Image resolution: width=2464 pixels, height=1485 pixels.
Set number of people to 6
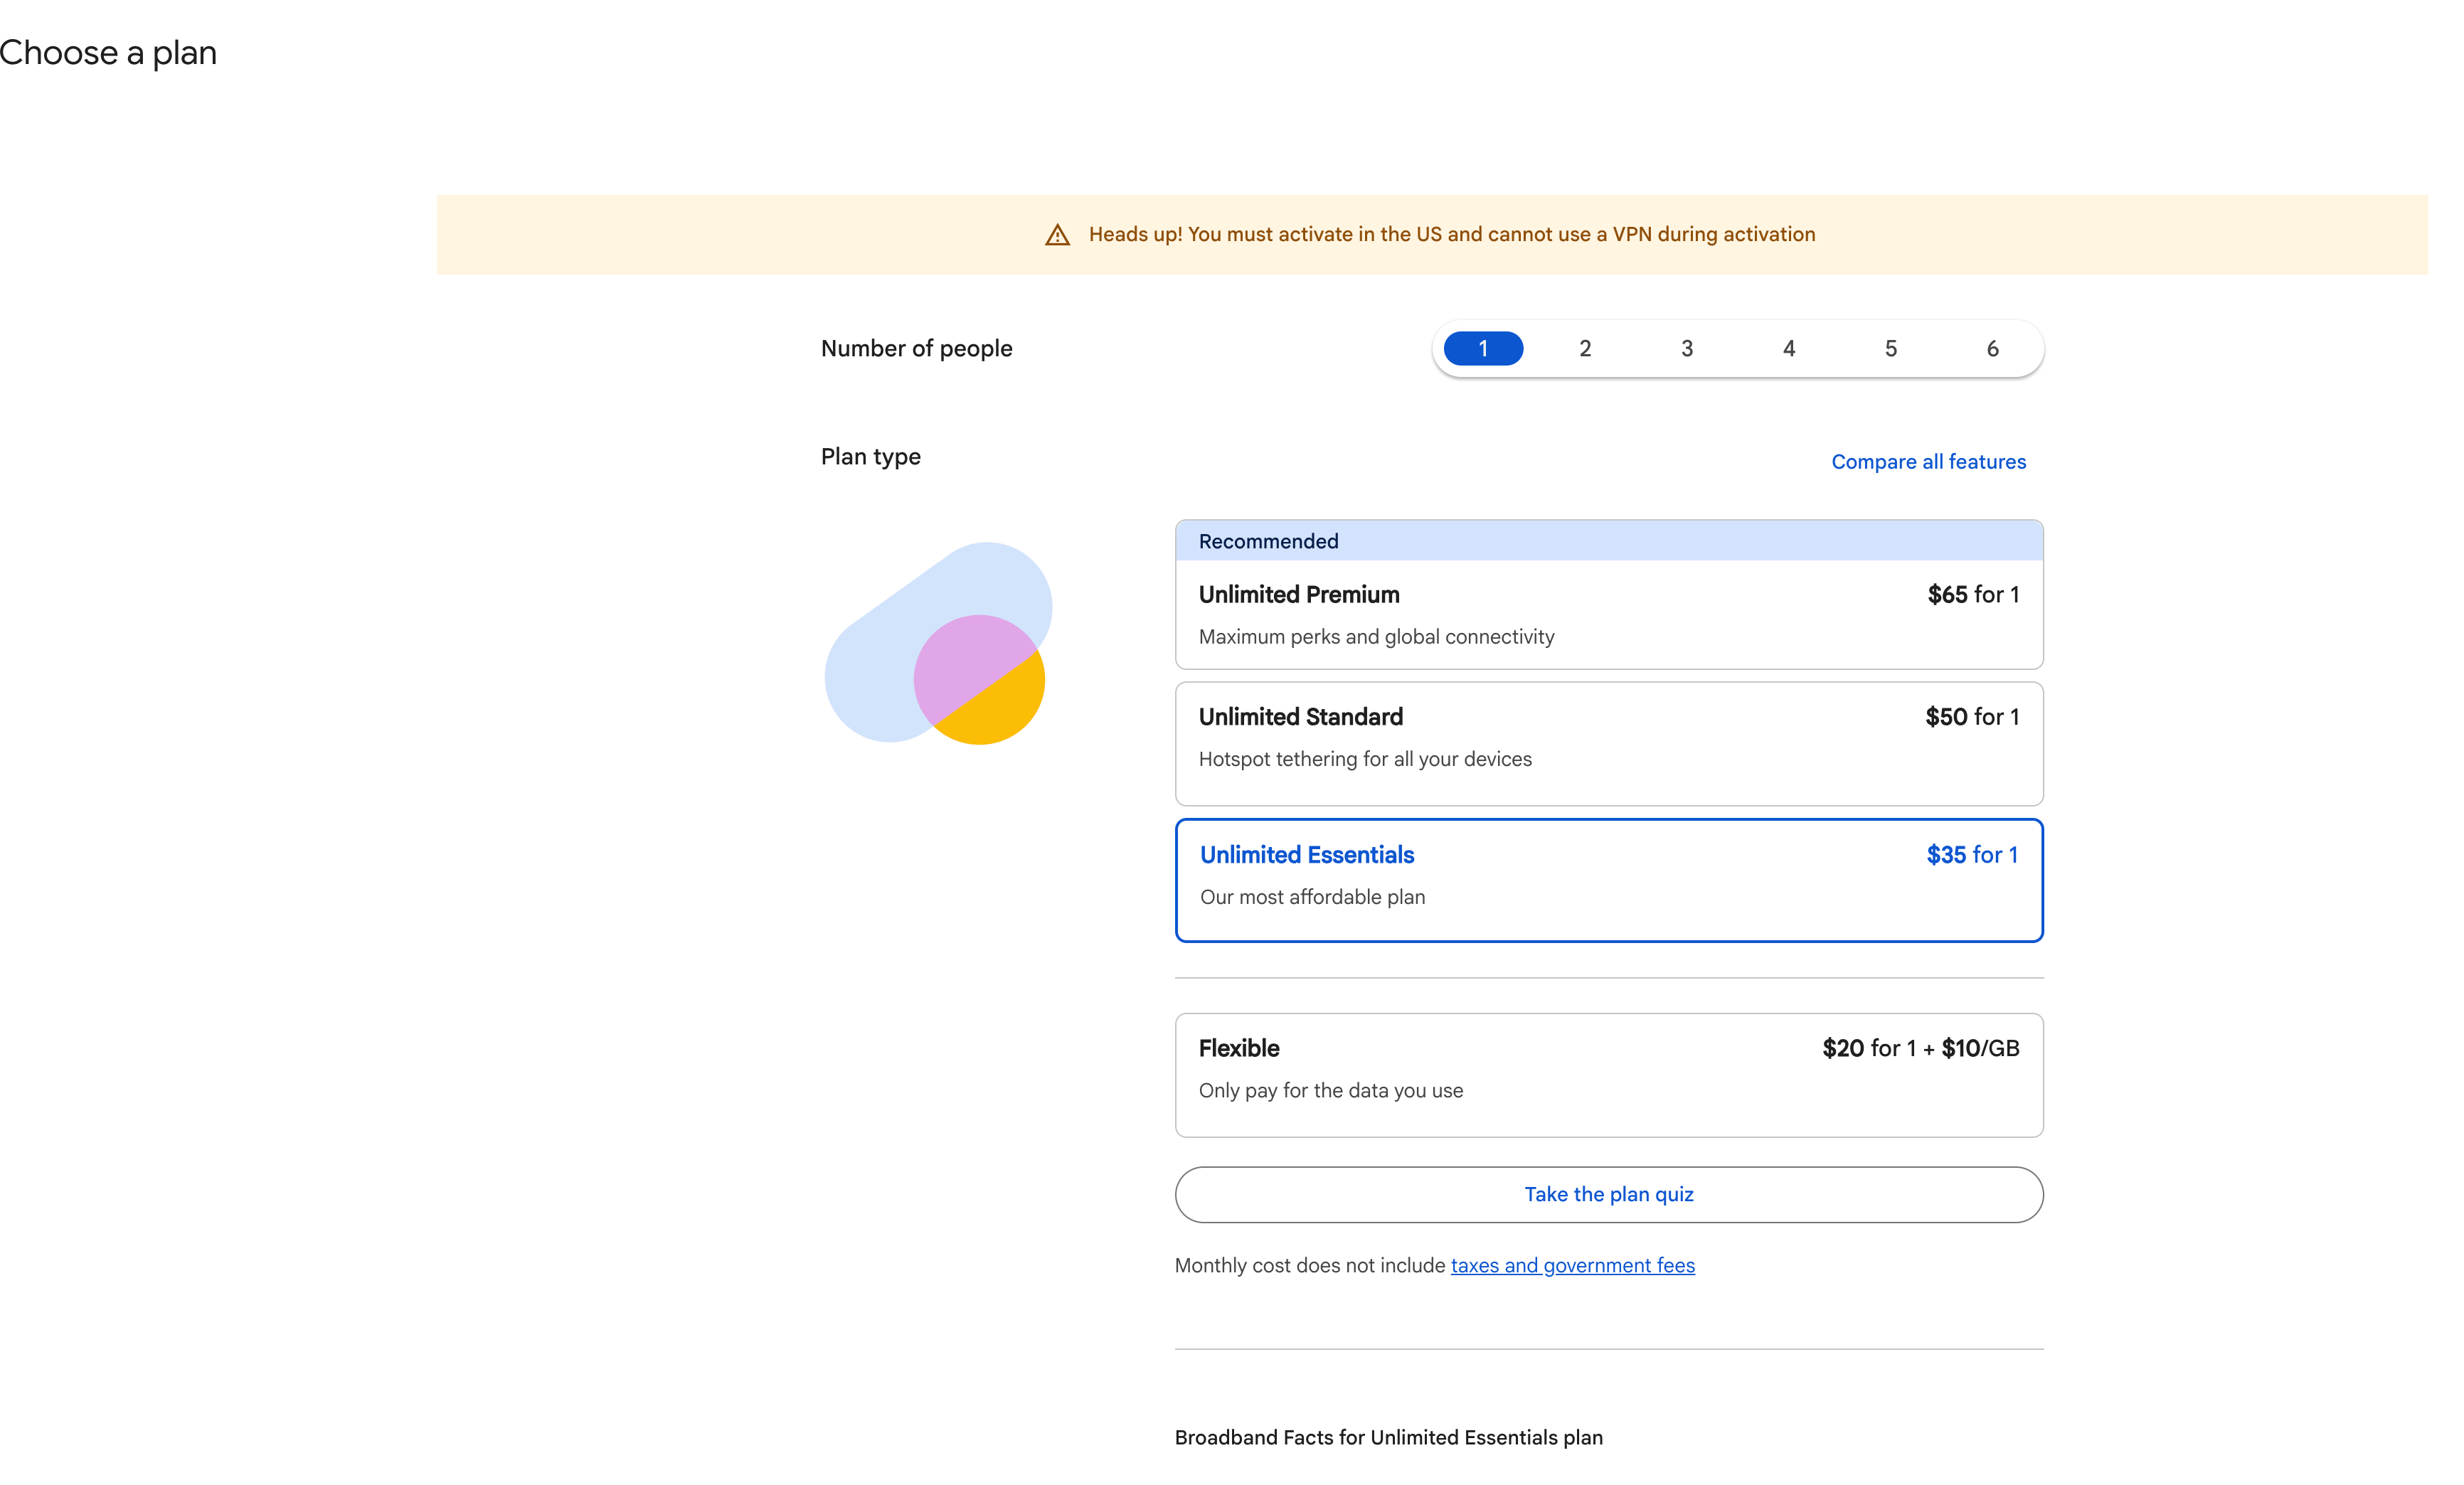pos(1992,348)
